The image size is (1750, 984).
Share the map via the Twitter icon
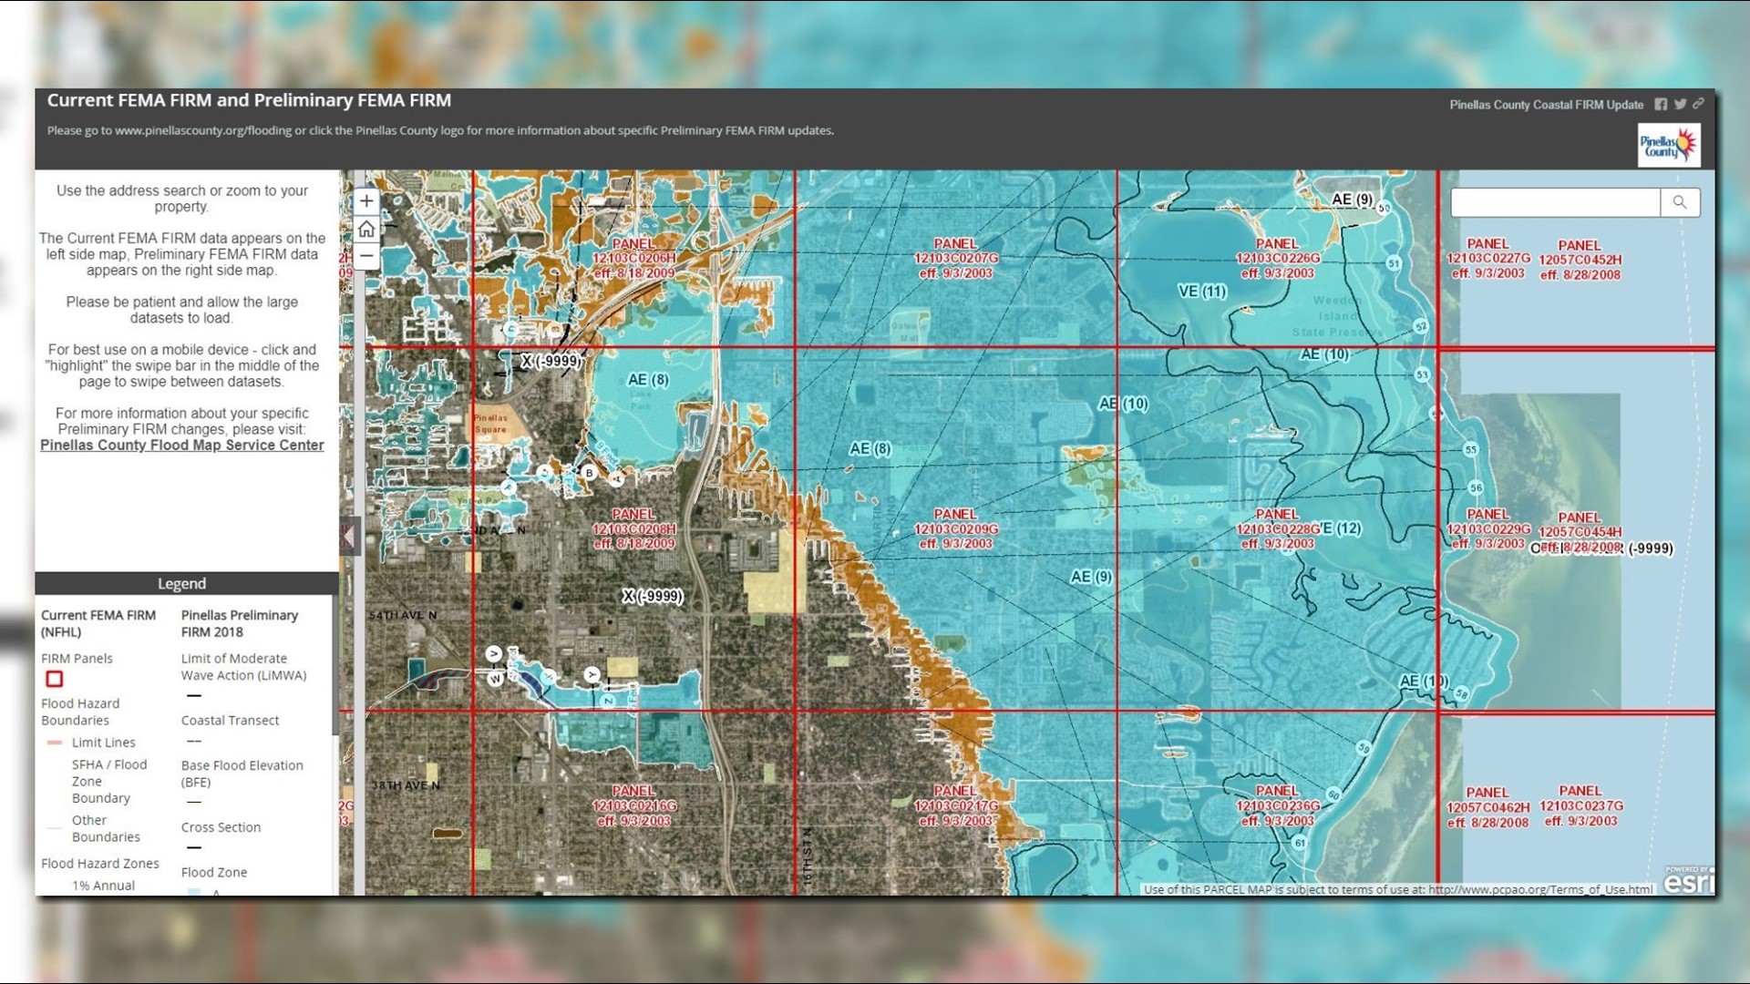pyautogui.click(x=1679, y=105)
